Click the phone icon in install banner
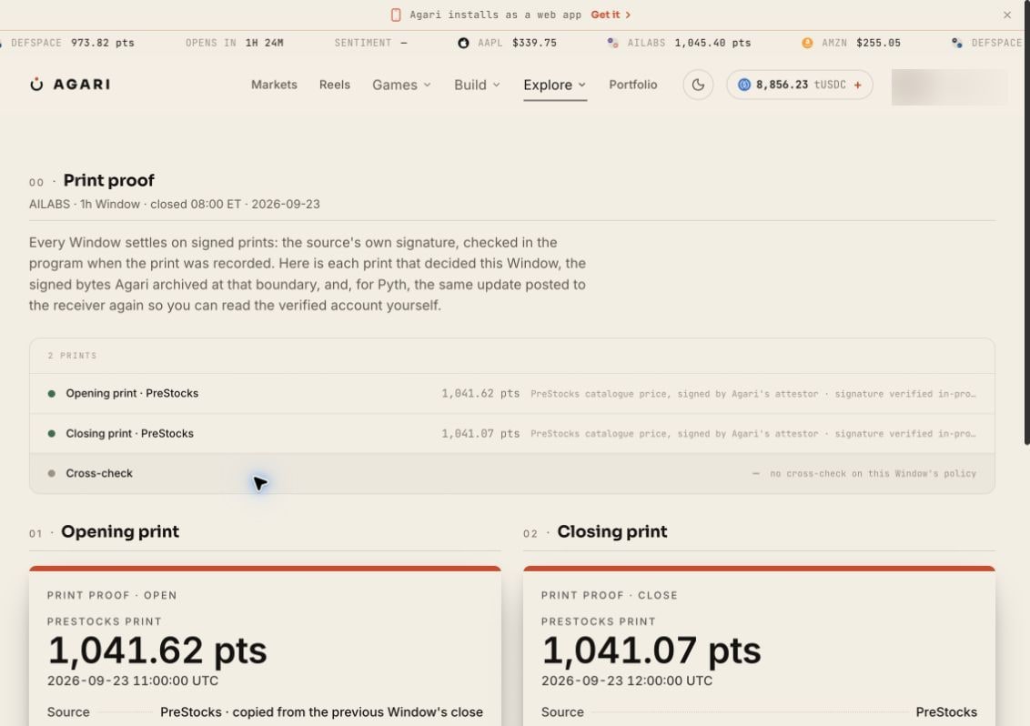The width and height of the screenshot is (1030, 726). coord(396,15)
